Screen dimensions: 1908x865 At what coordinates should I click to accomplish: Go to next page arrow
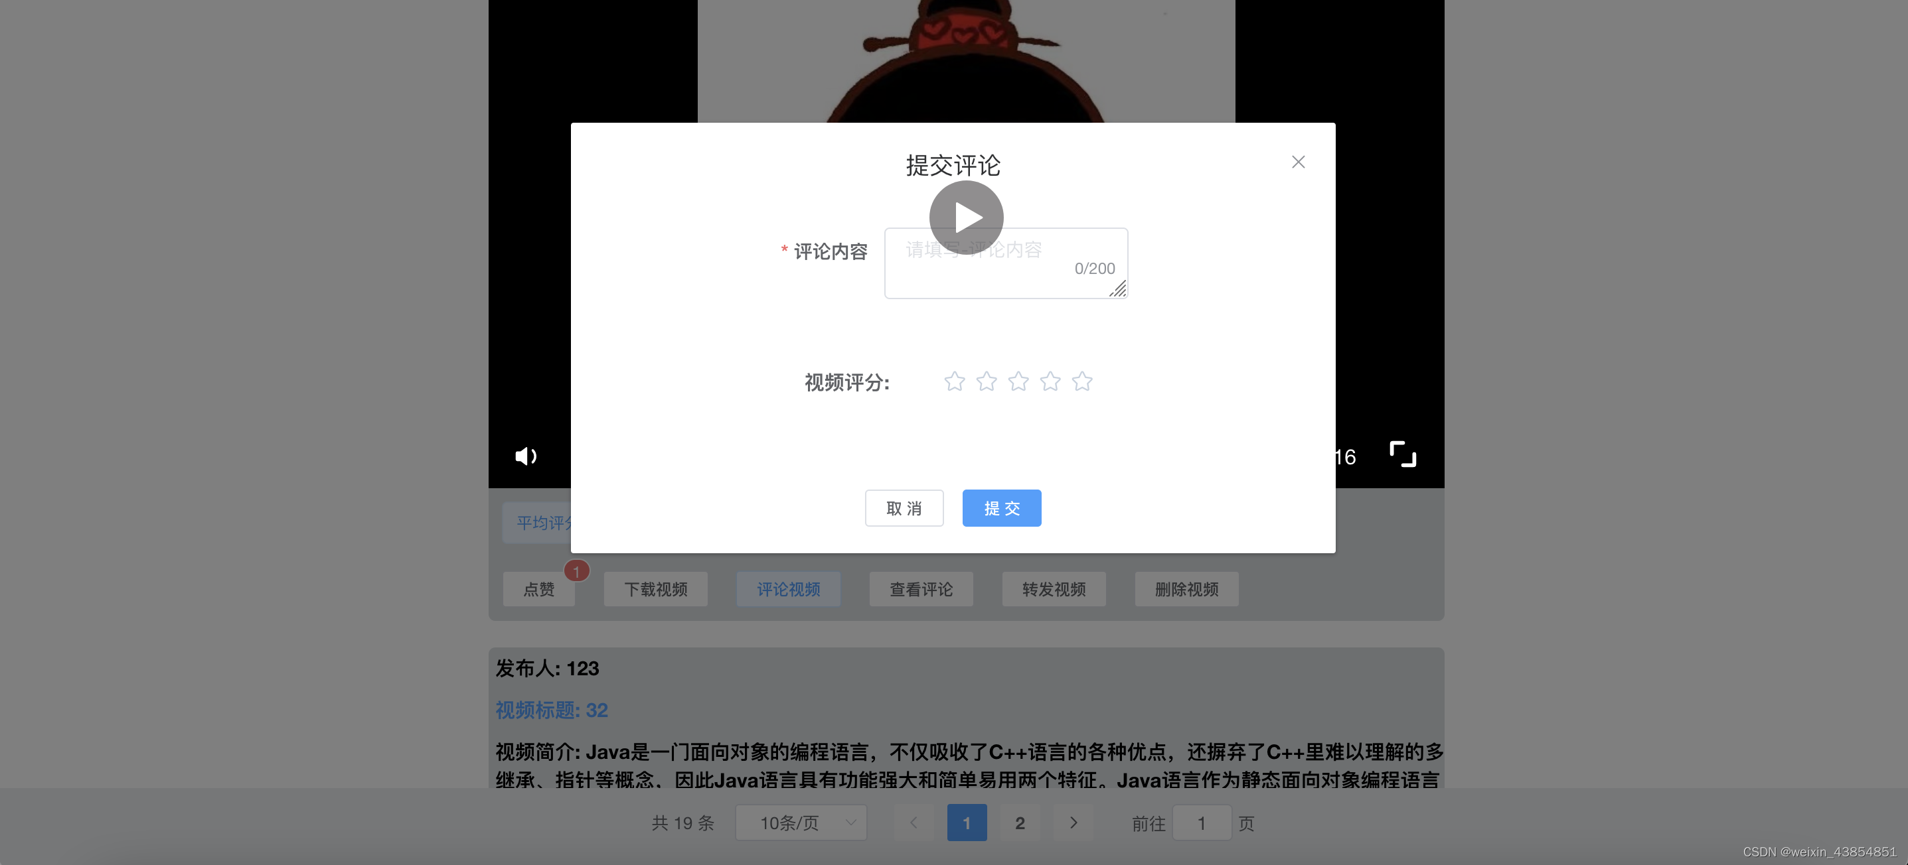pyautogui.click(x=1073, y=822)
